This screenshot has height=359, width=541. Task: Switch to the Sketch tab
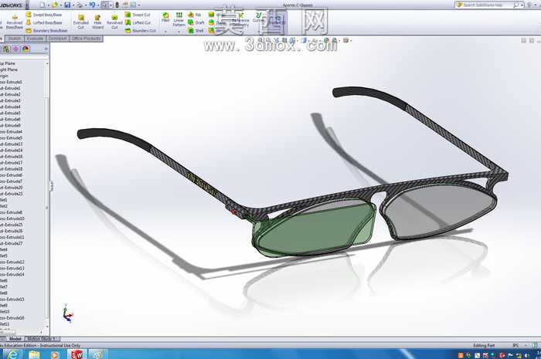click(15, 39)
